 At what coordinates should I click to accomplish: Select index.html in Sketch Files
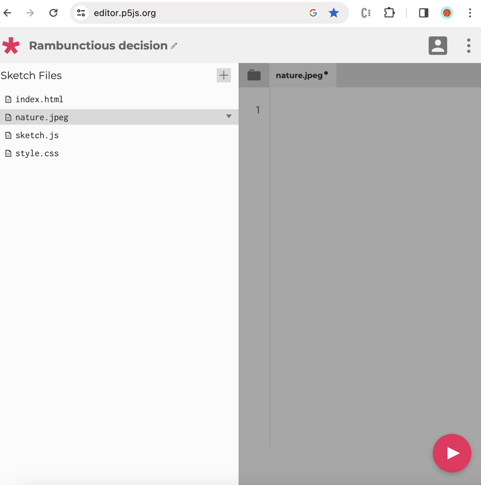39,99
